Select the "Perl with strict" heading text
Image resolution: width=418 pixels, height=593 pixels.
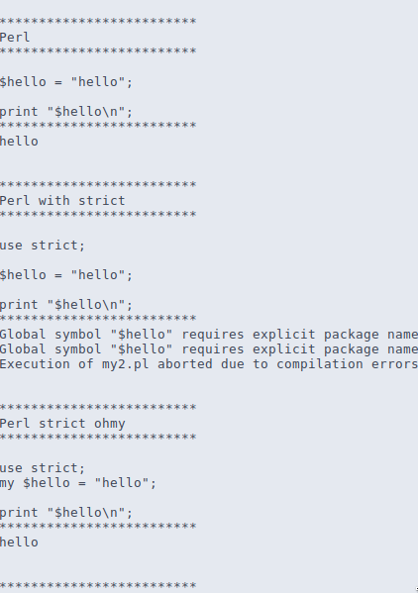click(x=62, y=200)
